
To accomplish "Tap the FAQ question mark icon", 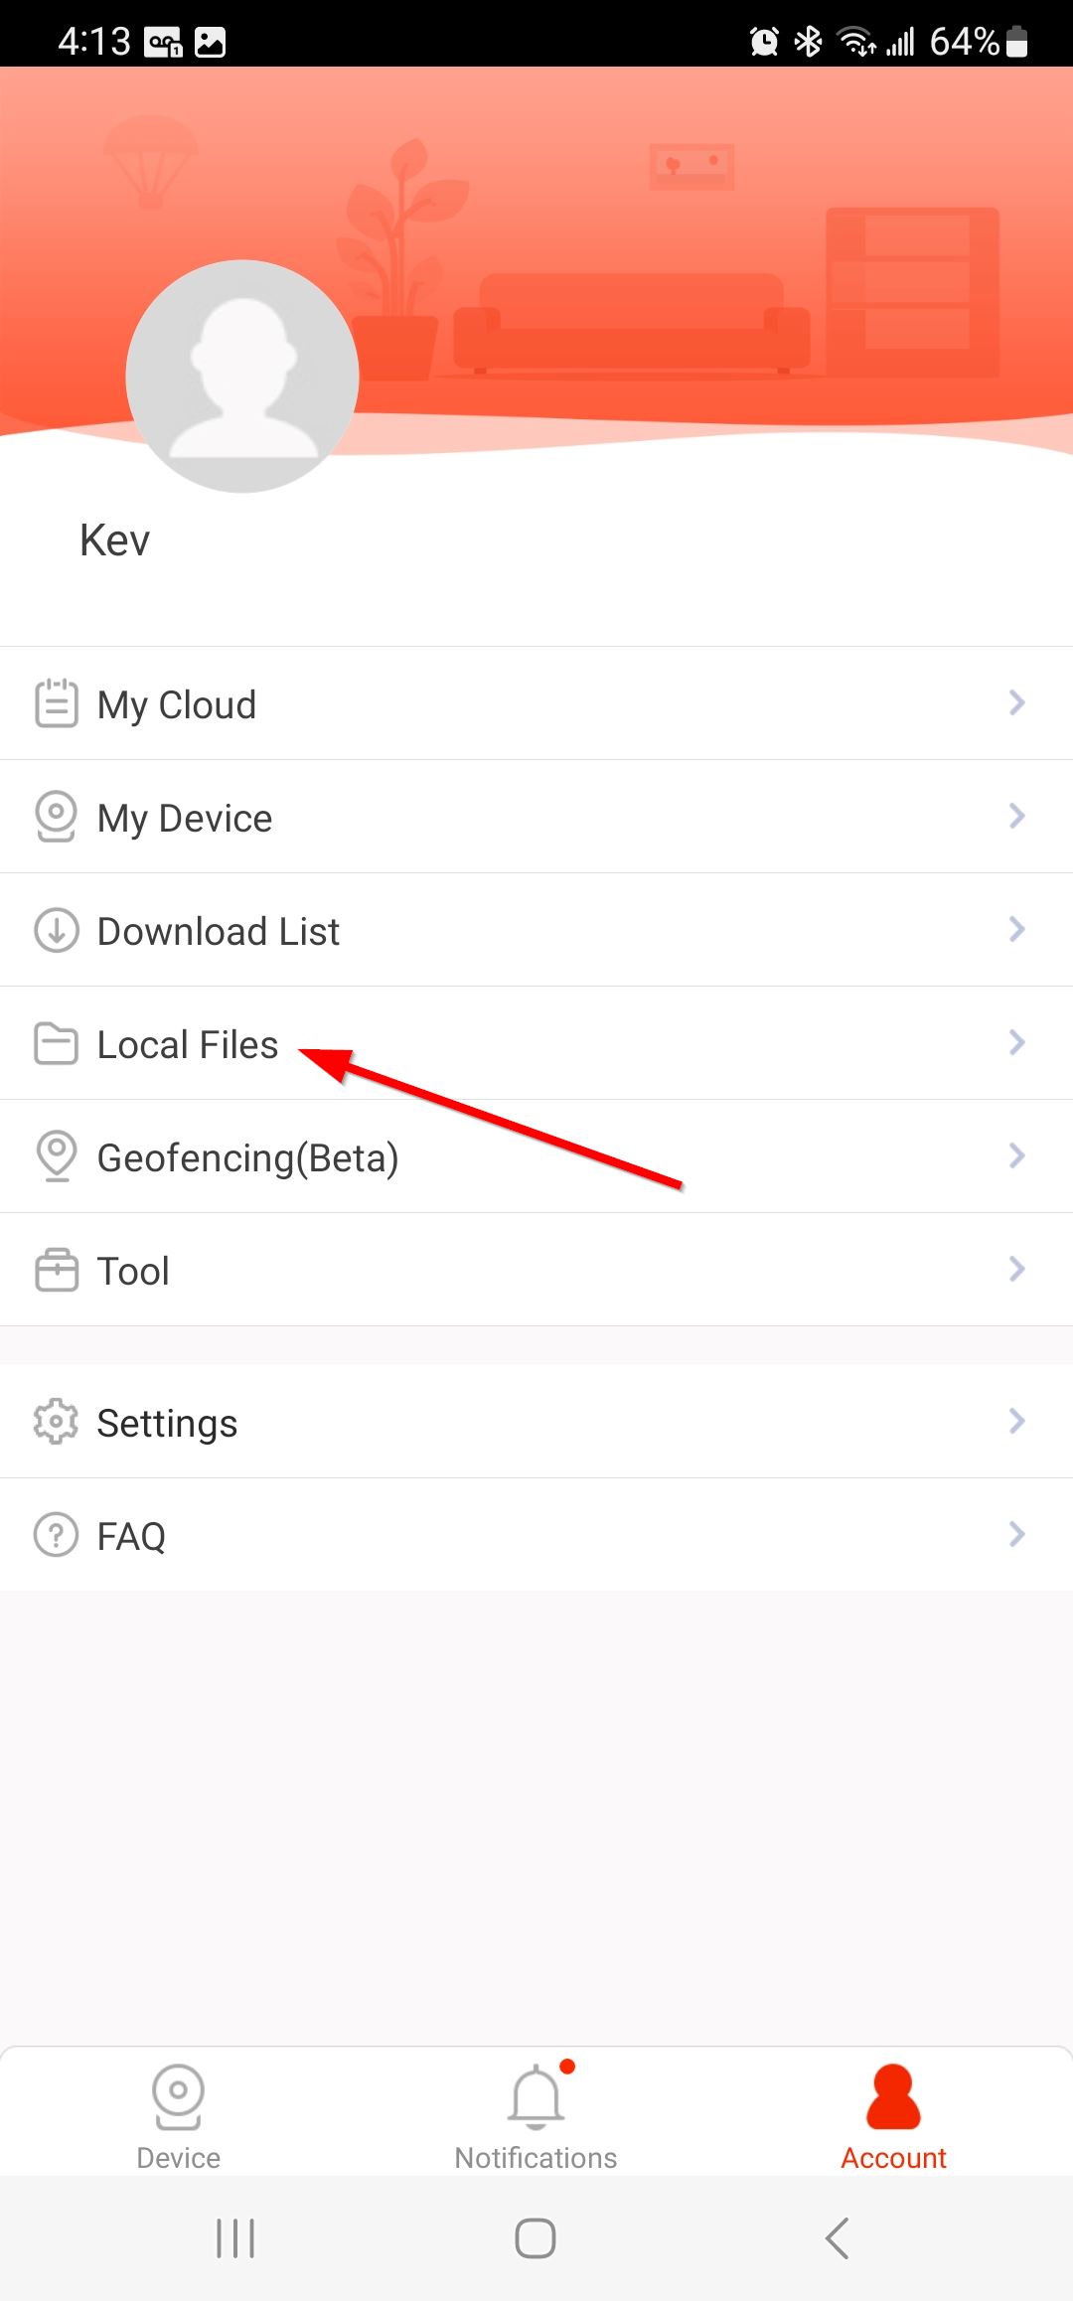I will tap(57, 1535).
